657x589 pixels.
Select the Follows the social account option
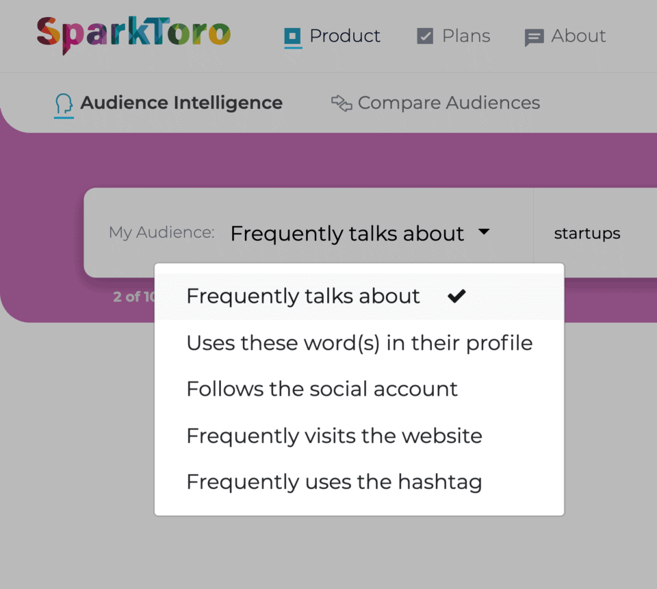[x=322, y=388]
